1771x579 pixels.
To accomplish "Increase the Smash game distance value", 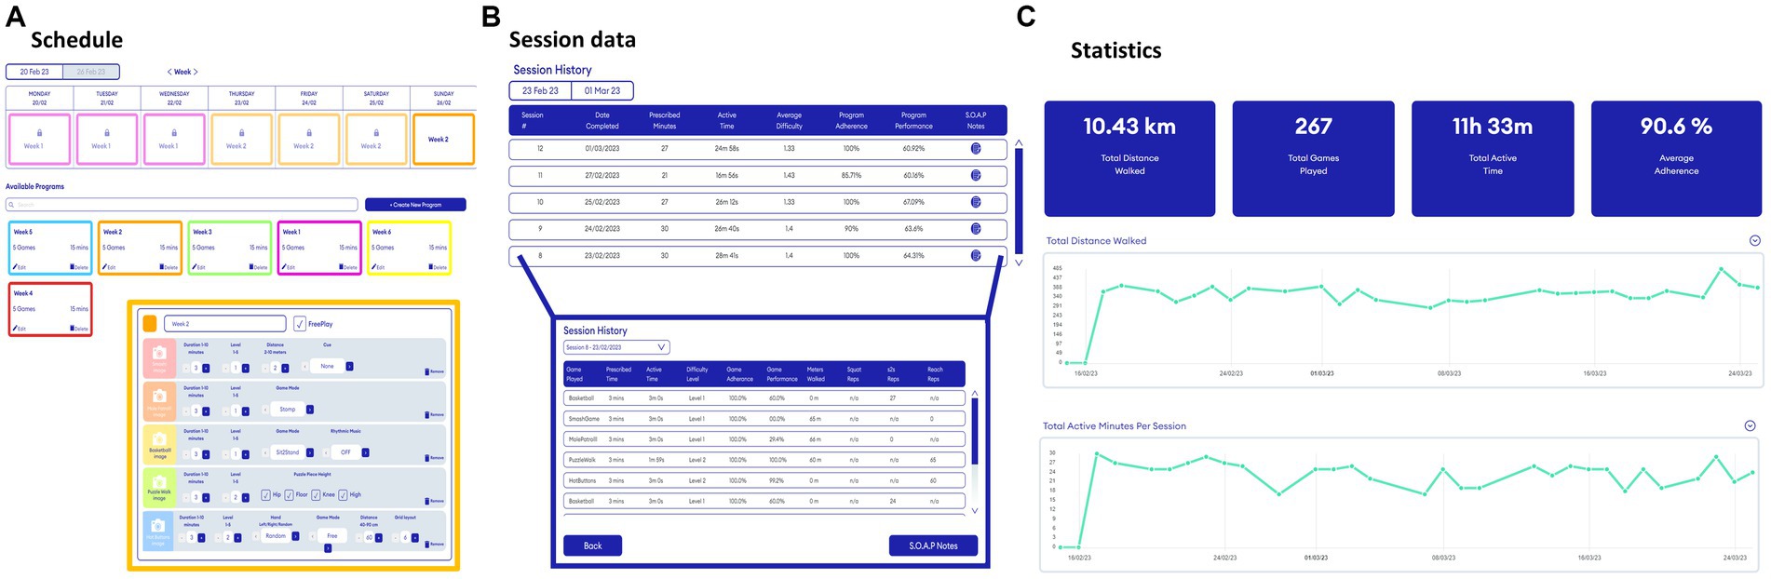I will click(285, 369).
